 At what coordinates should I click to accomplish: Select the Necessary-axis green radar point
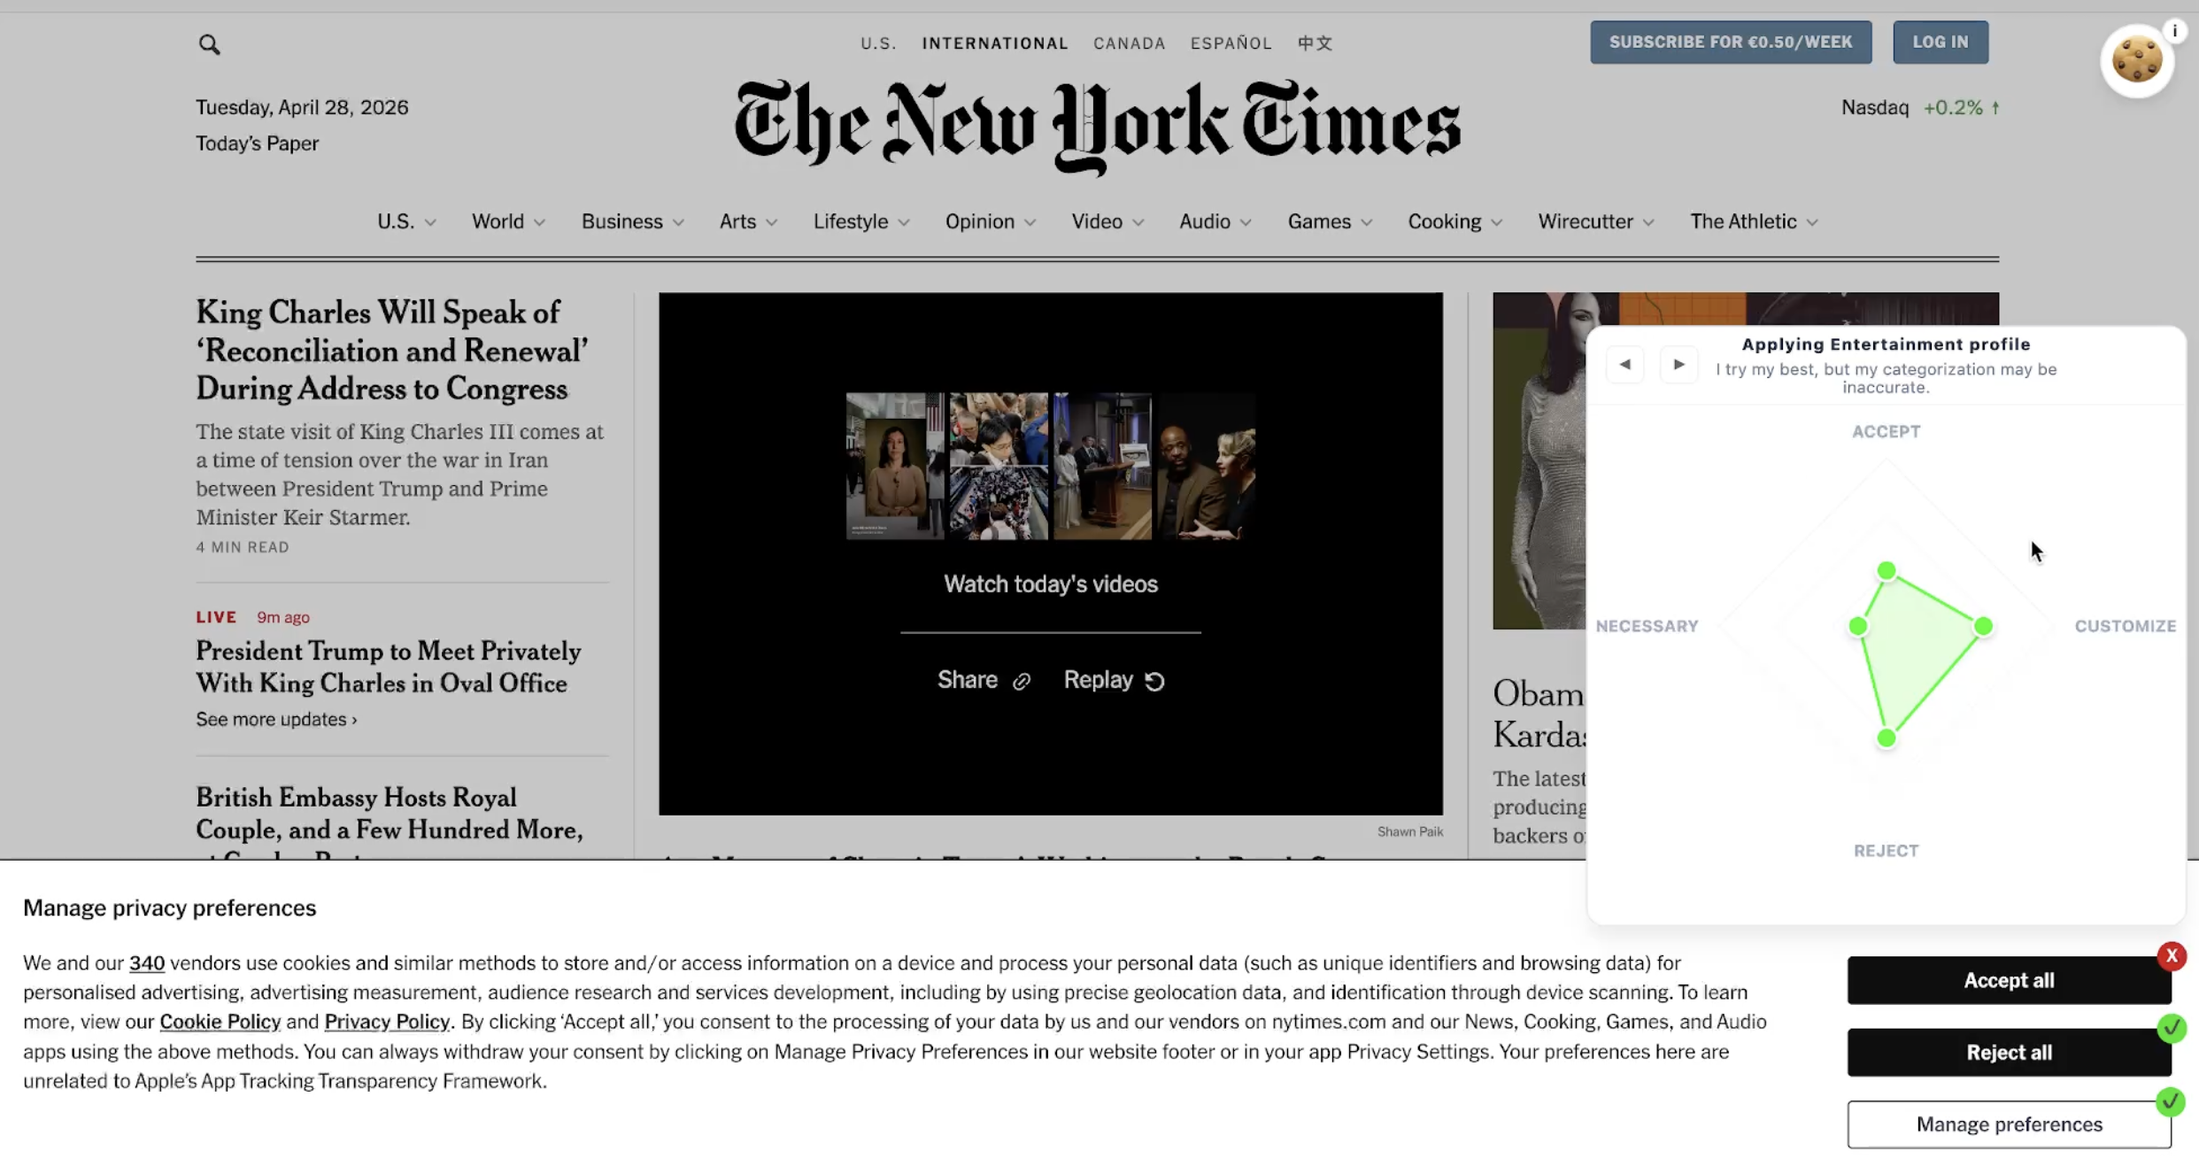click(x=1858, y=627)
